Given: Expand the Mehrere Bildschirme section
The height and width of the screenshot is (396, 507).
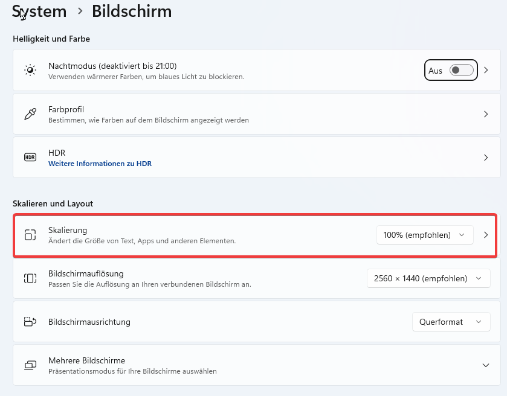Looking at the screenshot, I should (486, 365).
